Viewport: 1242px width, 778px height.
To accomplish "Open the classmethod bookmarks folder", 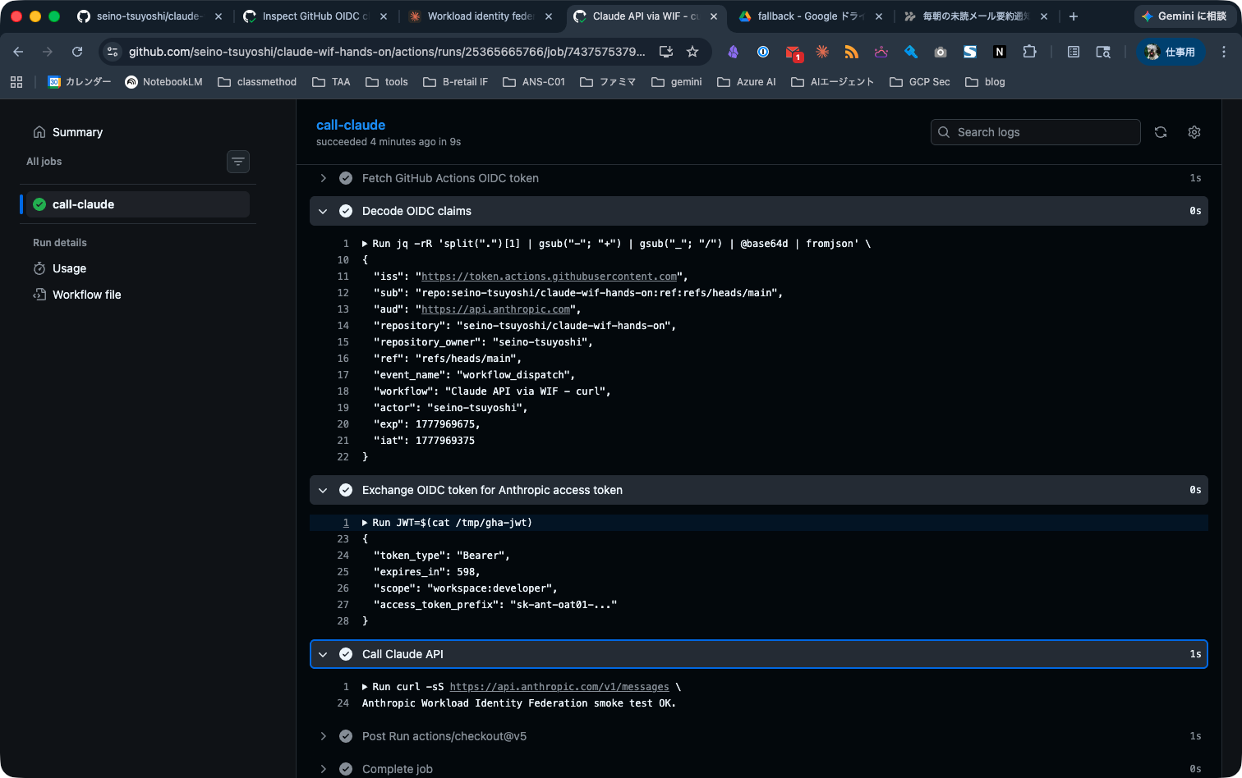I will click(x=257, y=81).
